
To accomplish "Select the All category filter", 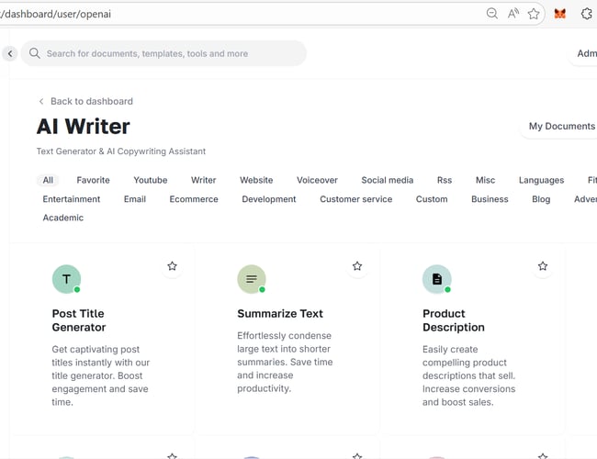I will 48,180.
